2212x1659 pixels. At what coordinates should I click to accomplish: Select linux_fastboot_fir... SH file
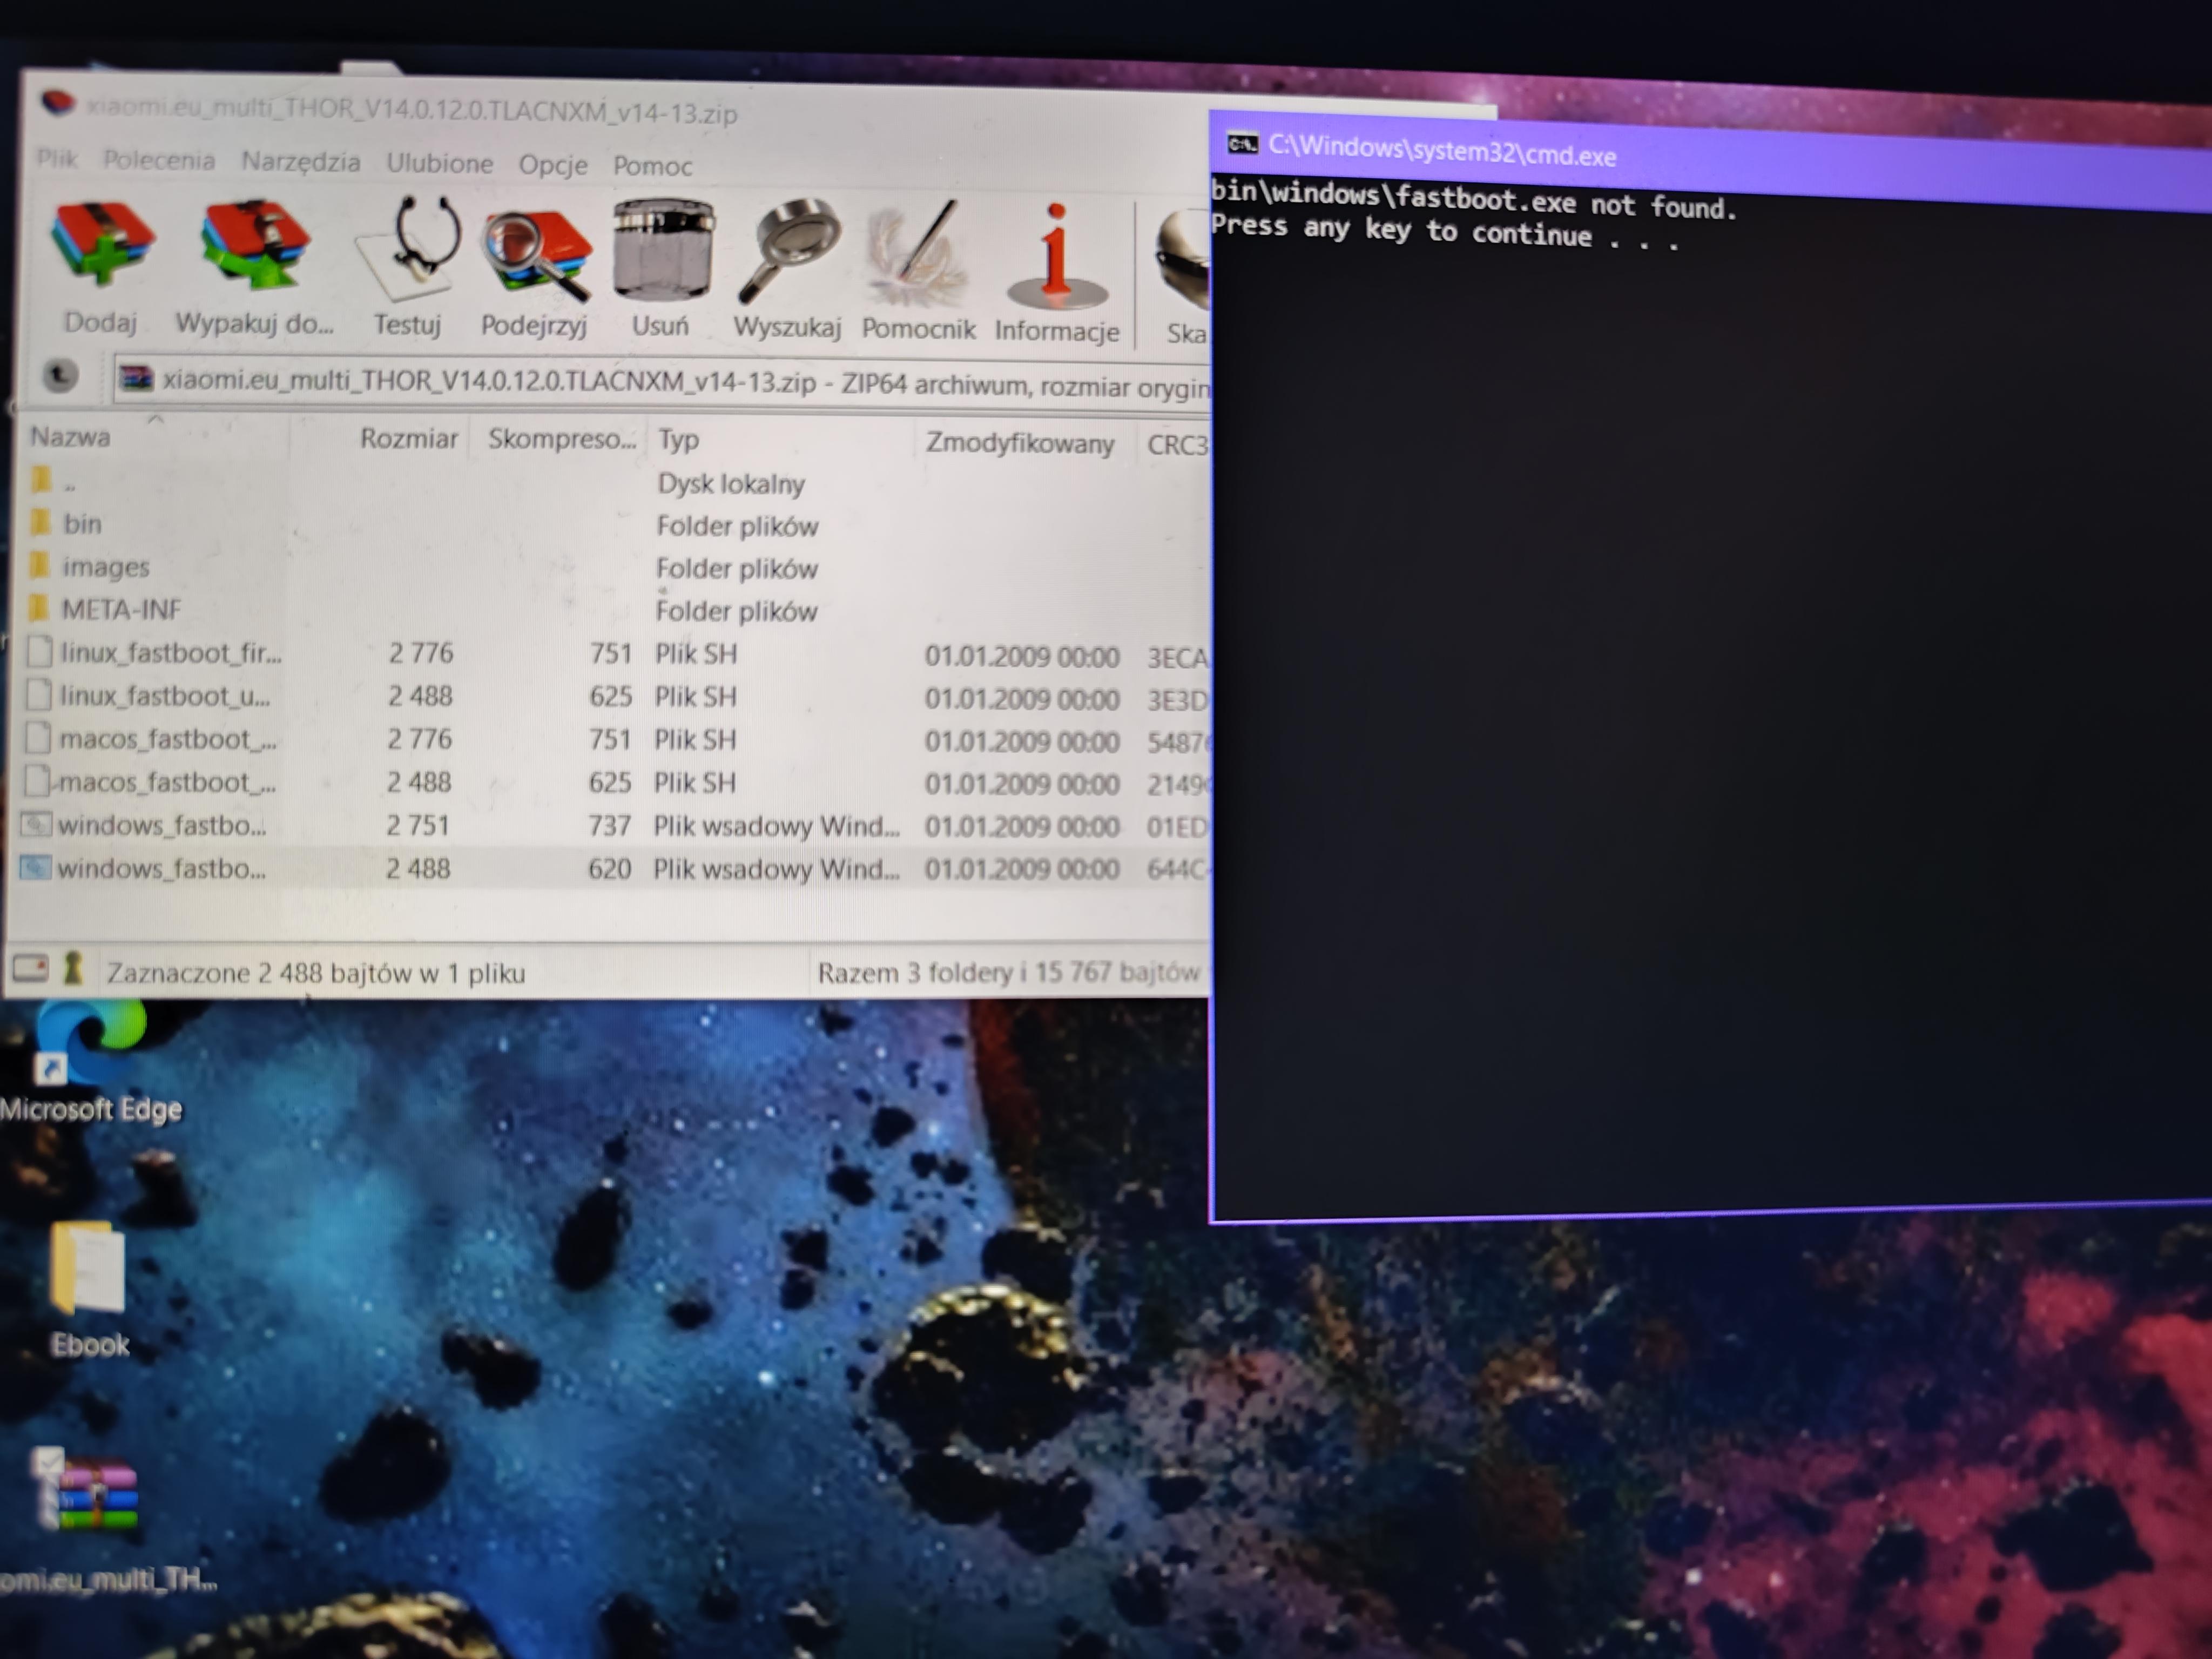(x=170, y=653)
